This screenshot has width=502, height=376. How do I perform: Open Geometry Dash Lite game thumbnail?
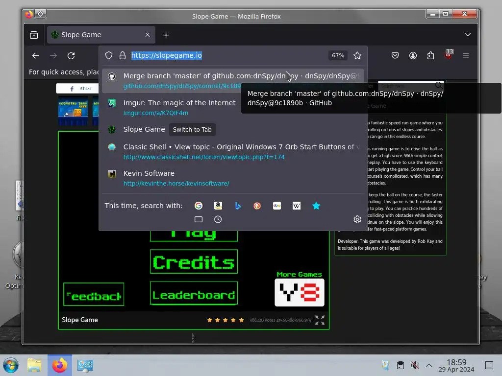point(73,111)
